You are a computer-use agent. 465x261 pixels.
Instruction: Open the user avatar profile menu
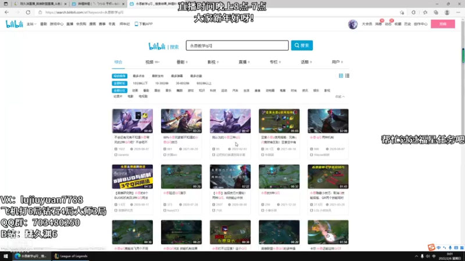tap(353, 24)
